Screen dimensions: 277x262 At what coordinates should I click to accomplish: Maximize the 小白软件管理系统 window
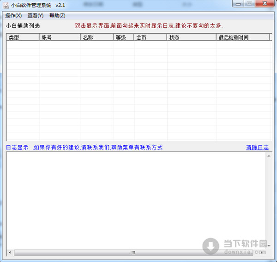click(249, 4)
